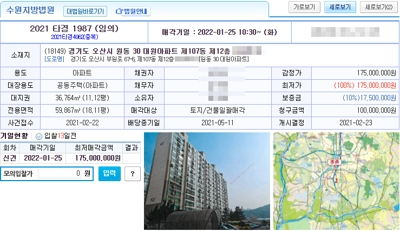This screenshot has width=400, height=231.
Task: Click 최저매각금액 column header
Action: point(94,148)
